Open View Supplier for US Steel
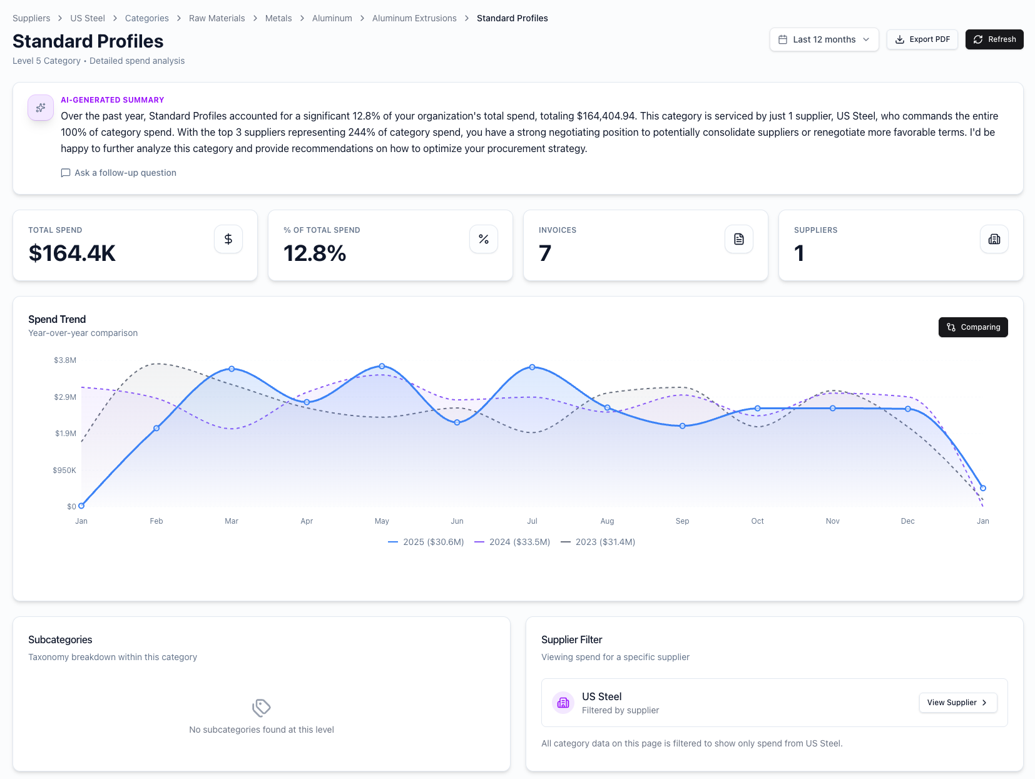 [957, 703]
